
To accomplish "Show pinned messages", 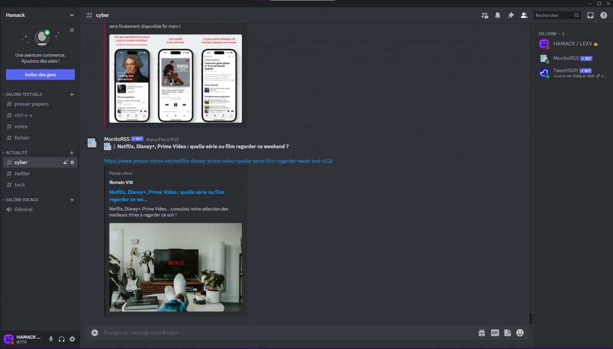I will click(511, 15).
